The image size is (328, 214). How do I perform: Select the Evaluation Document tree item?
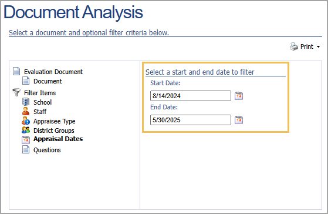coord(53,72)
